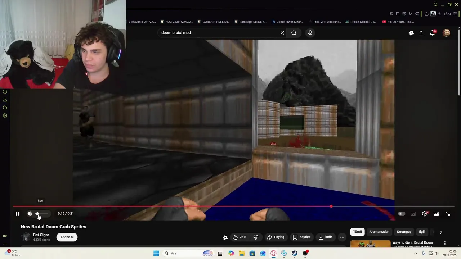
Task: Adjust the video volume slider
Action: (x=42, y=214)
